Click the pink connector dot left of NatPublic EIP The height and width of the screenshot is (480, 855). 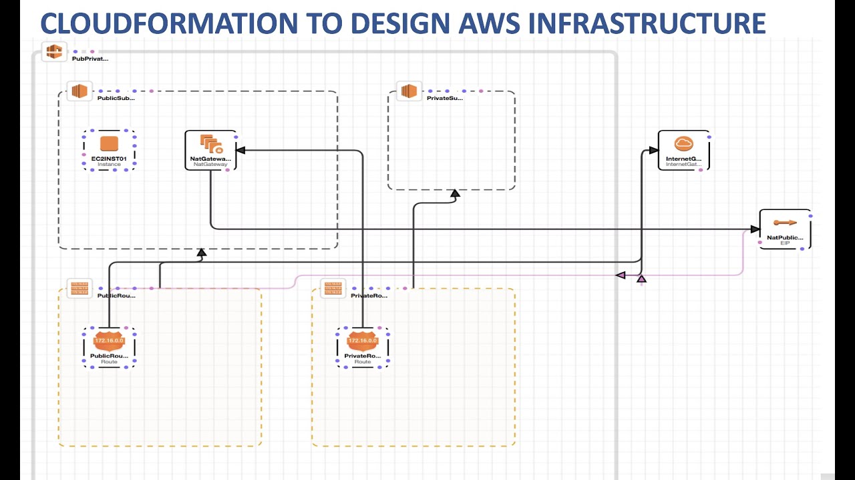pyautogui.click(x=760, y=243)
